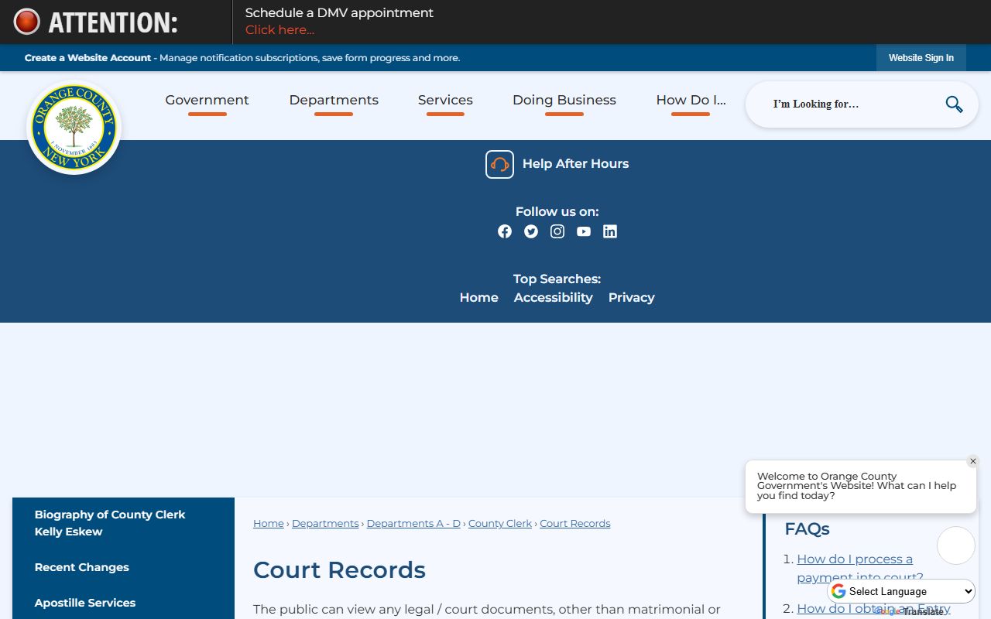Click the Home breadcrumb link
Viewport: 991px width, 619px height.
tap(269, 524)
